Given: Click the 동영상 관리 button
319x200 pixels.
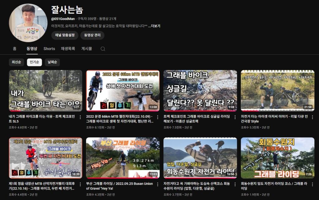Looking at the screenshot, I should (x=92, y=35).
